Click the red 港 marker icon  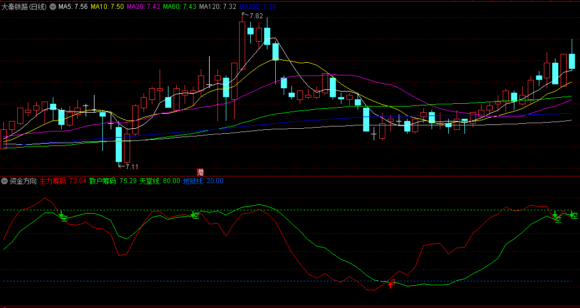click(201, 172)
